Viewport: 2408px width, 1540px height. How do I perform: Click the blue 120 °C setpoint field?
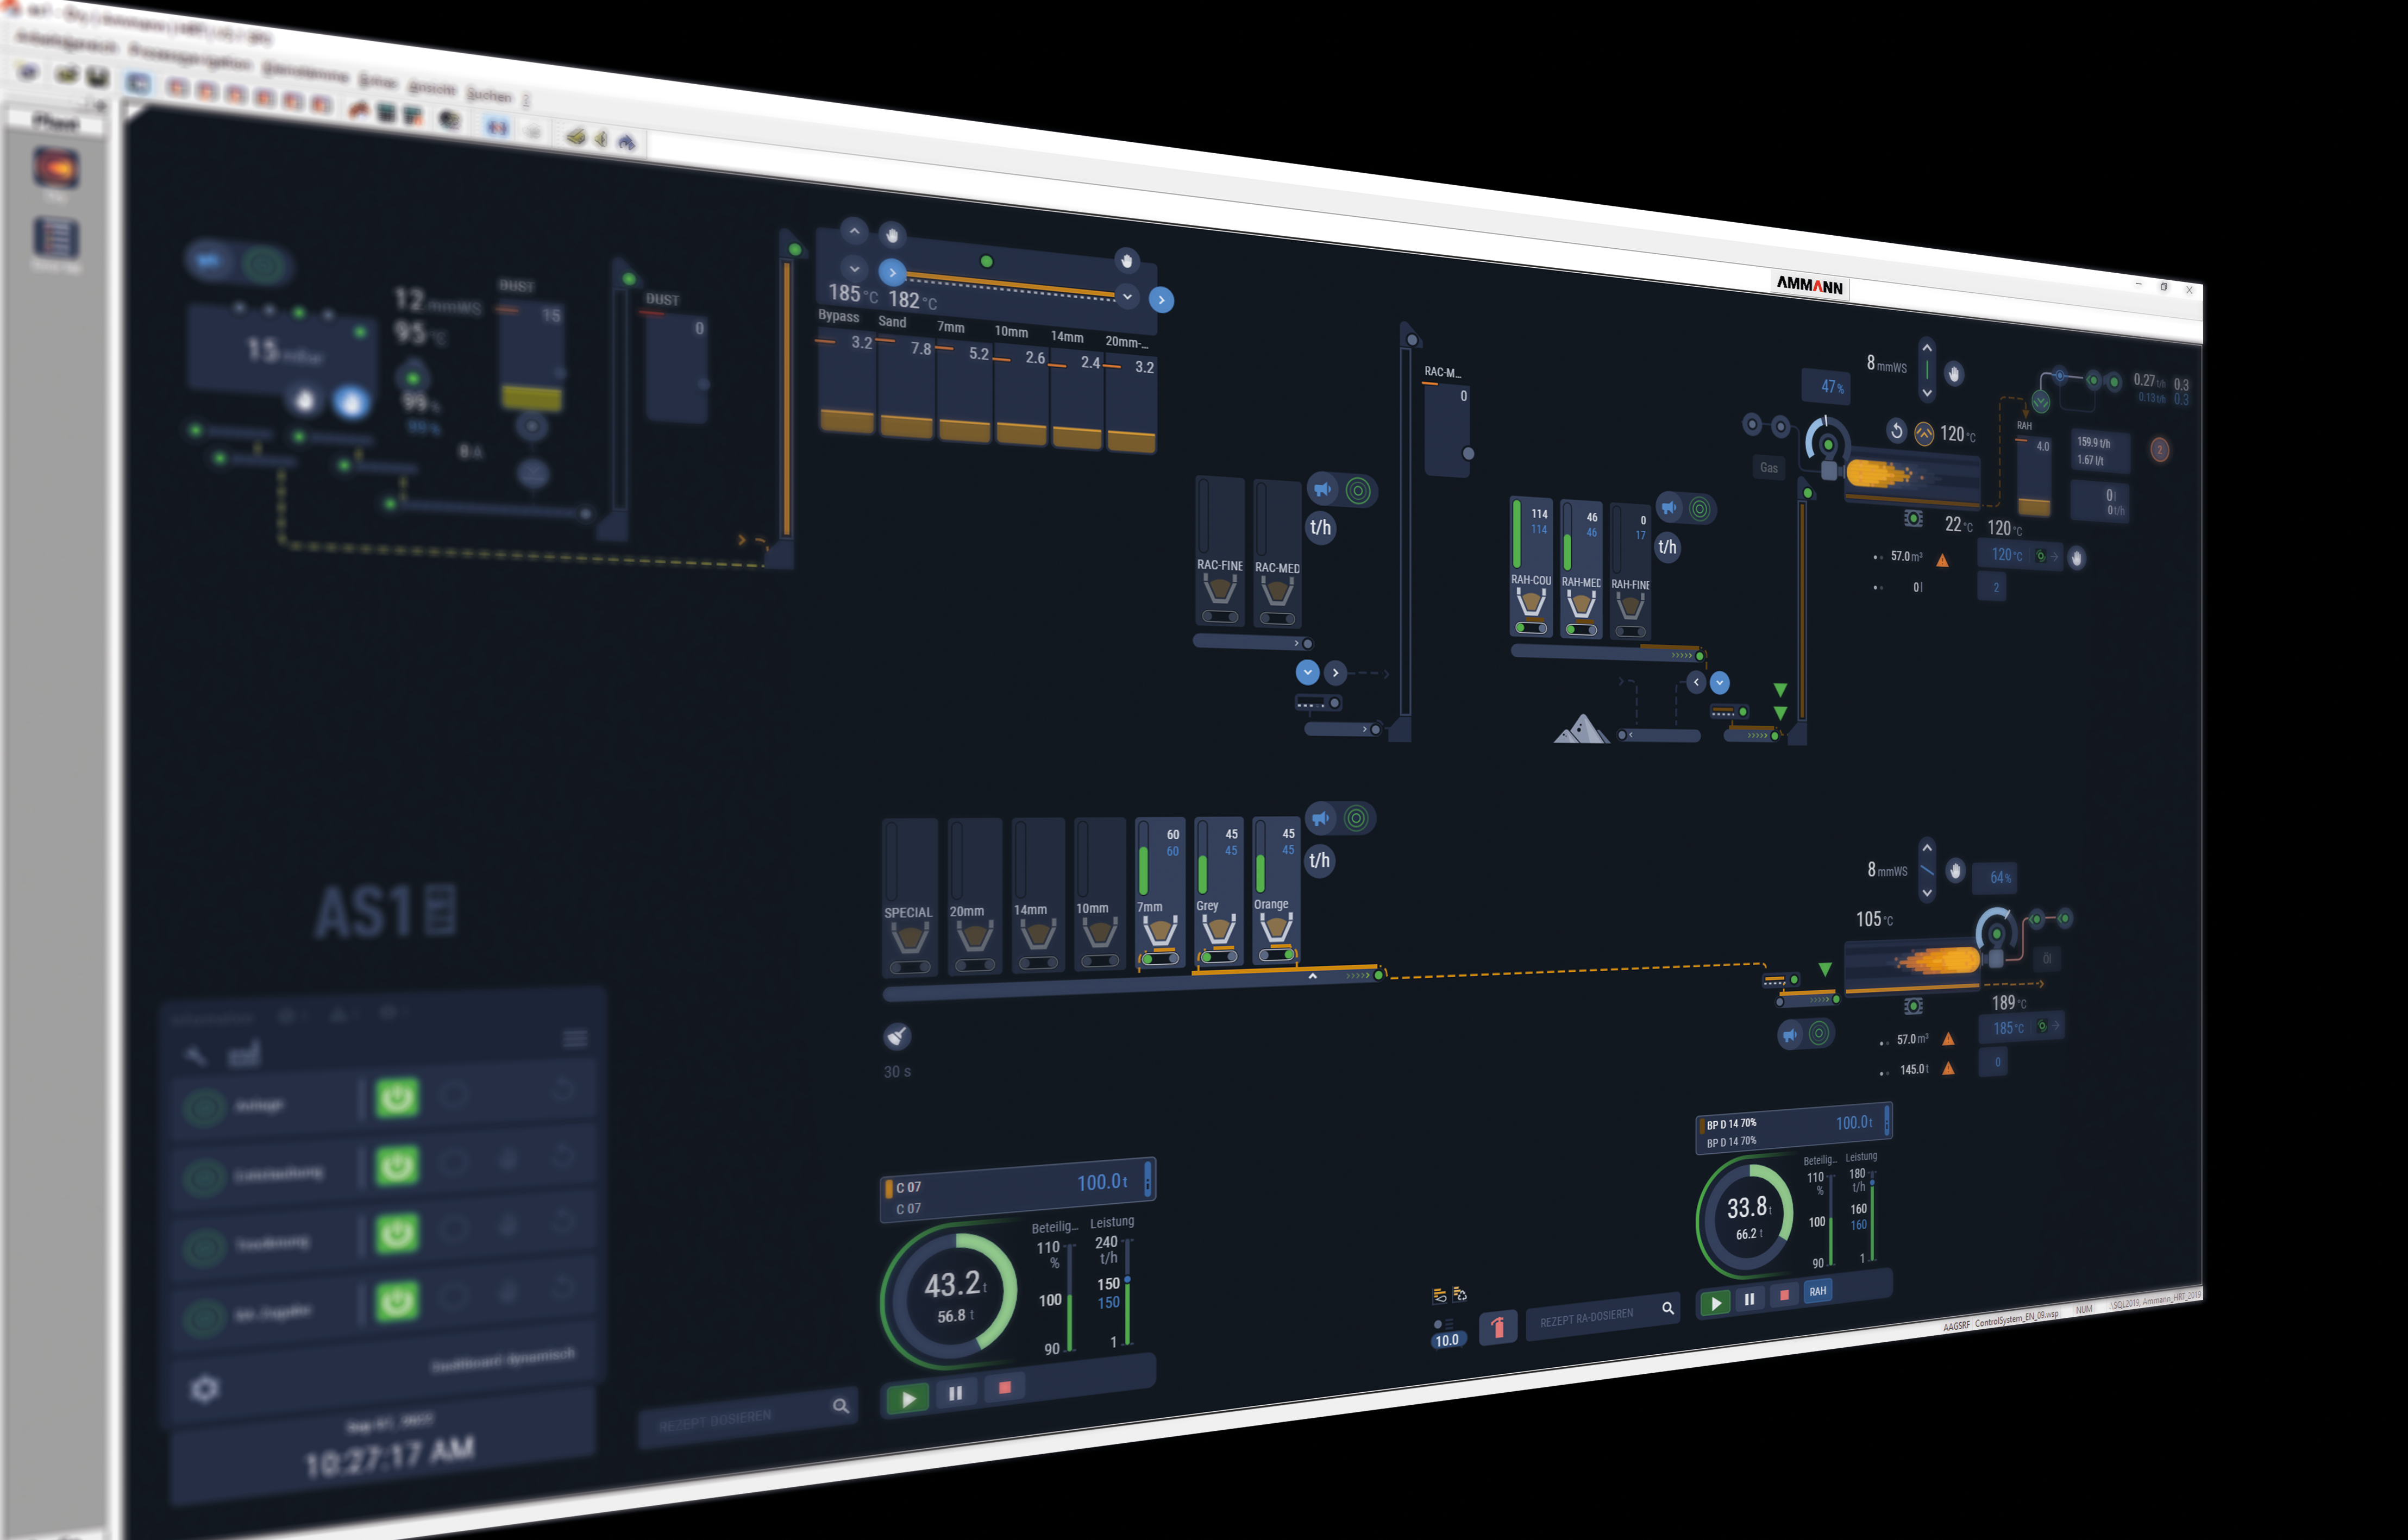coord(2019,555)
